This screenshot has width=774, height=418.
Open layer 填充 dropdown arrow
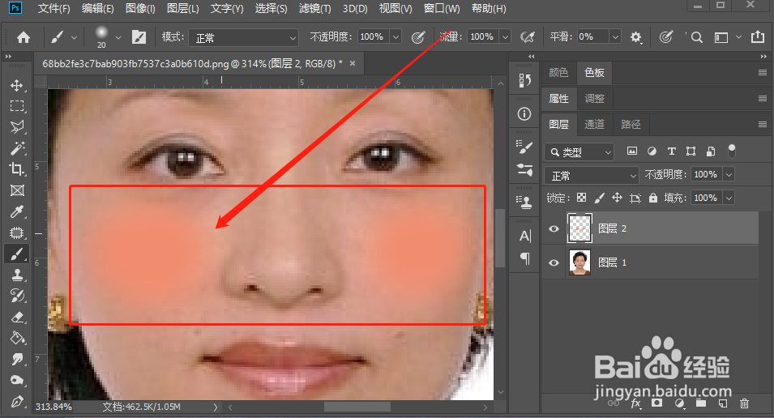tap(729, 198)
